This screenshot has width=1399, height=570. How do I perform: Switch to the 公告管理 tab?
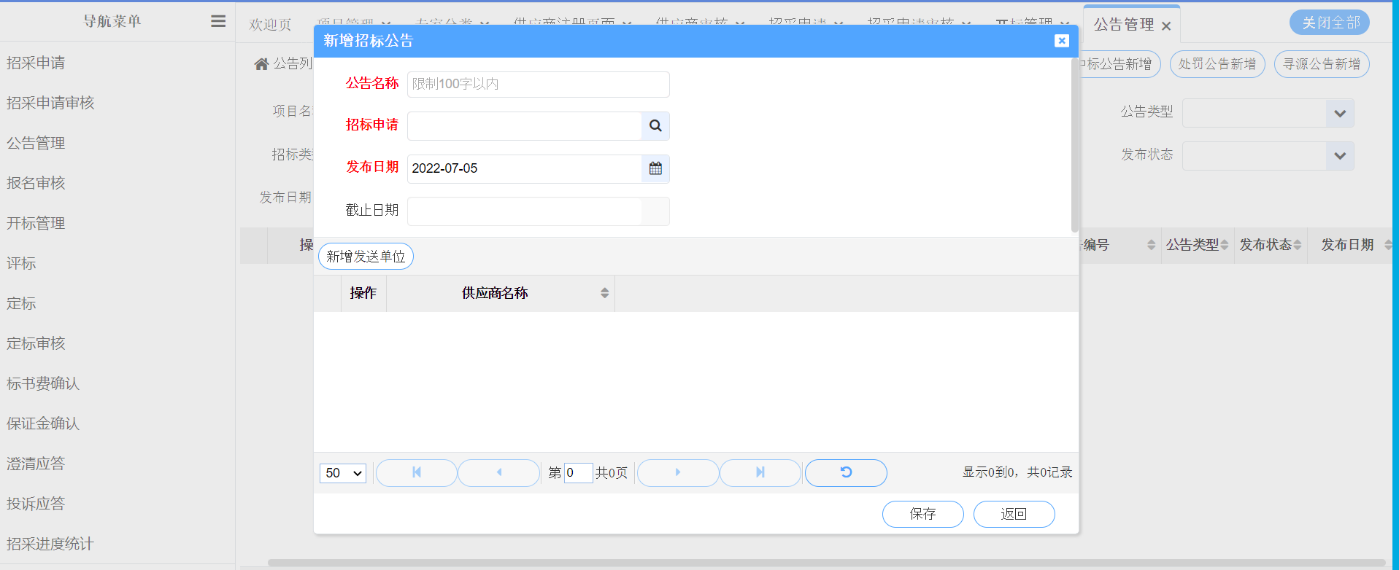1124,25
